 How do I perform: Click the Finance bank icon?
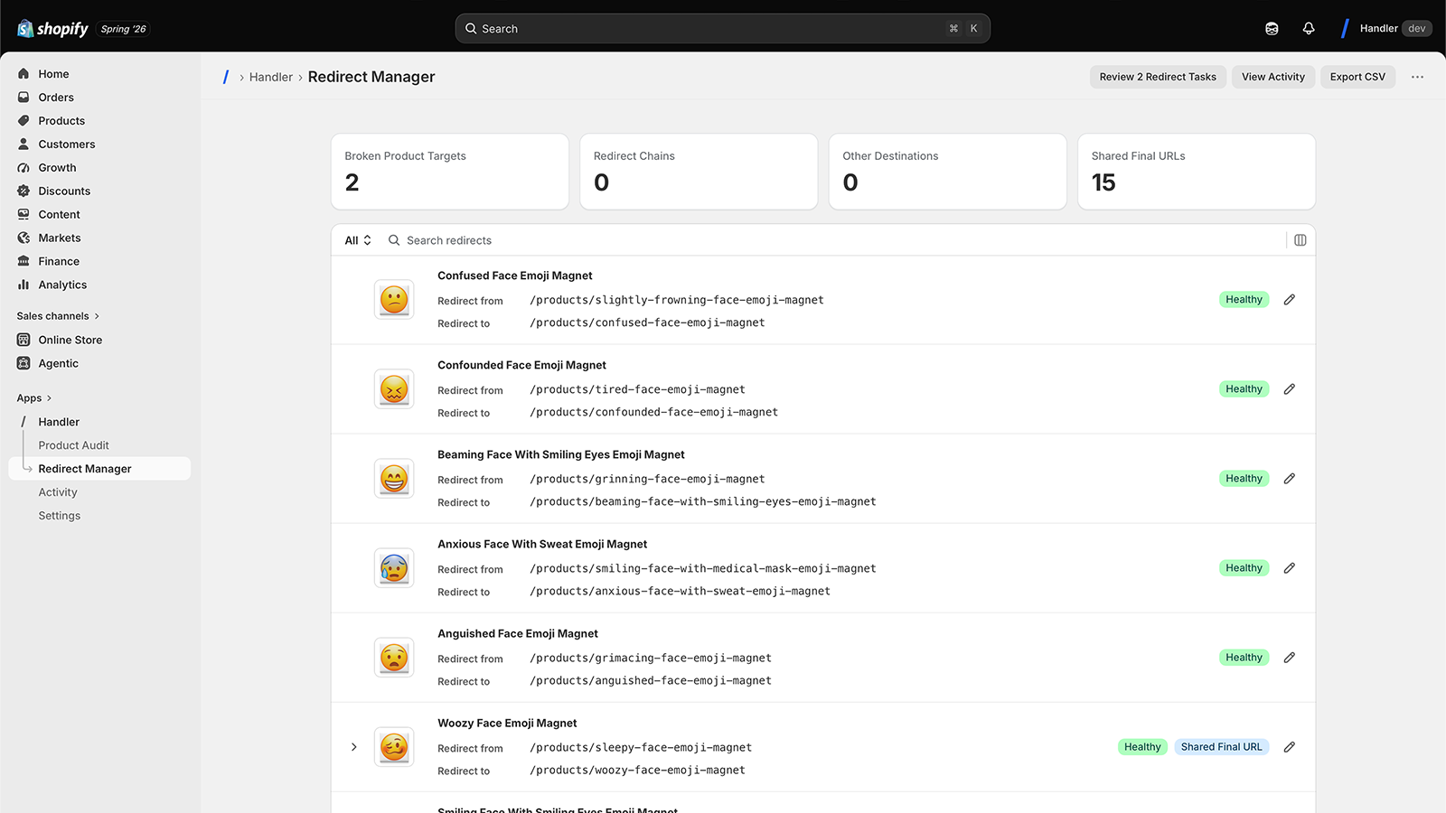coord(23,262)
